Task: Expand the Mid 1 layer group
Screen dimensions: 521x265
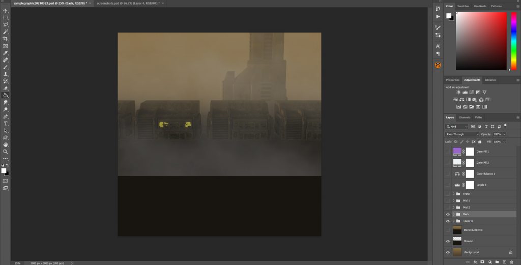Action: pos(454,200)
